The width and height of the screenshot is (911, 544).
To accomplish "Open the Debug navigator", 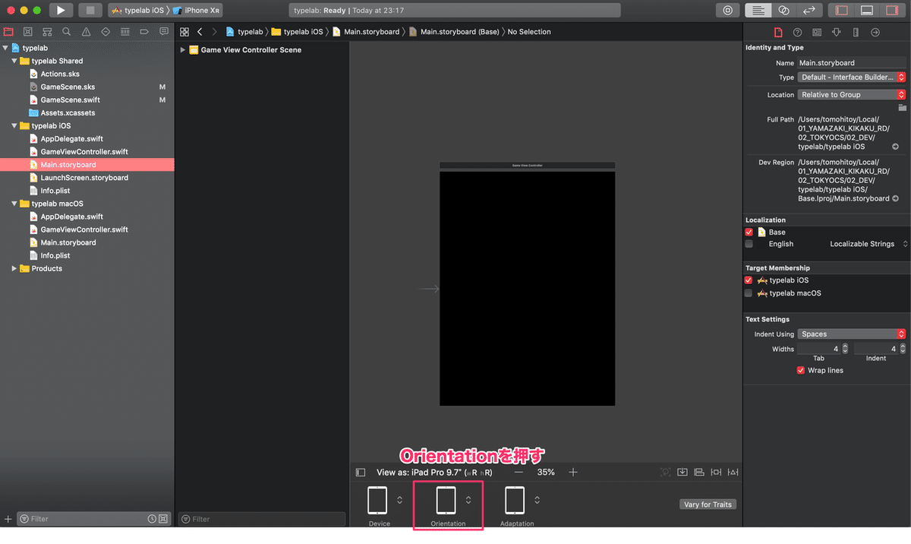I will point(125,32).
